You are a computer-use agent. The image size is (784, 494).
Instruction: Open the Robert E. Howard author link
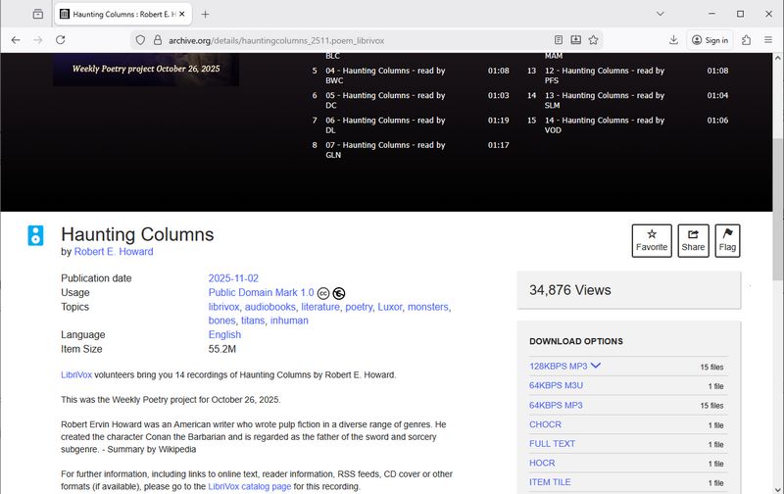click(114, 252)
